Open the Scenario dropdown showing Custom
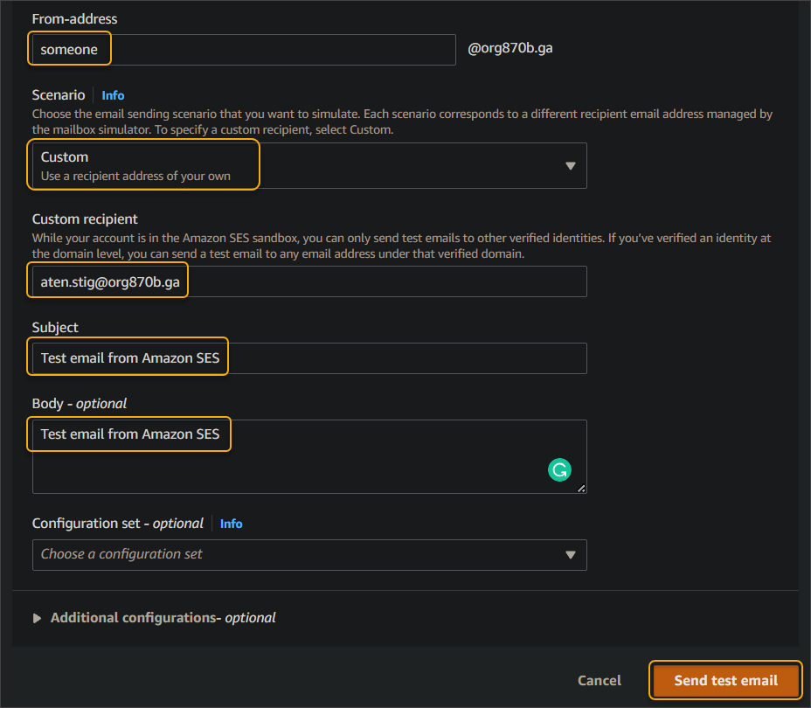Viewport: 811px width, 708px height. pos(309,165)
